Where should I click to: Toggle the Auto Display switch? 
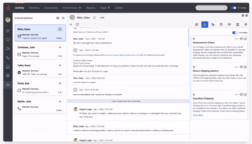(x=235, y=32)
